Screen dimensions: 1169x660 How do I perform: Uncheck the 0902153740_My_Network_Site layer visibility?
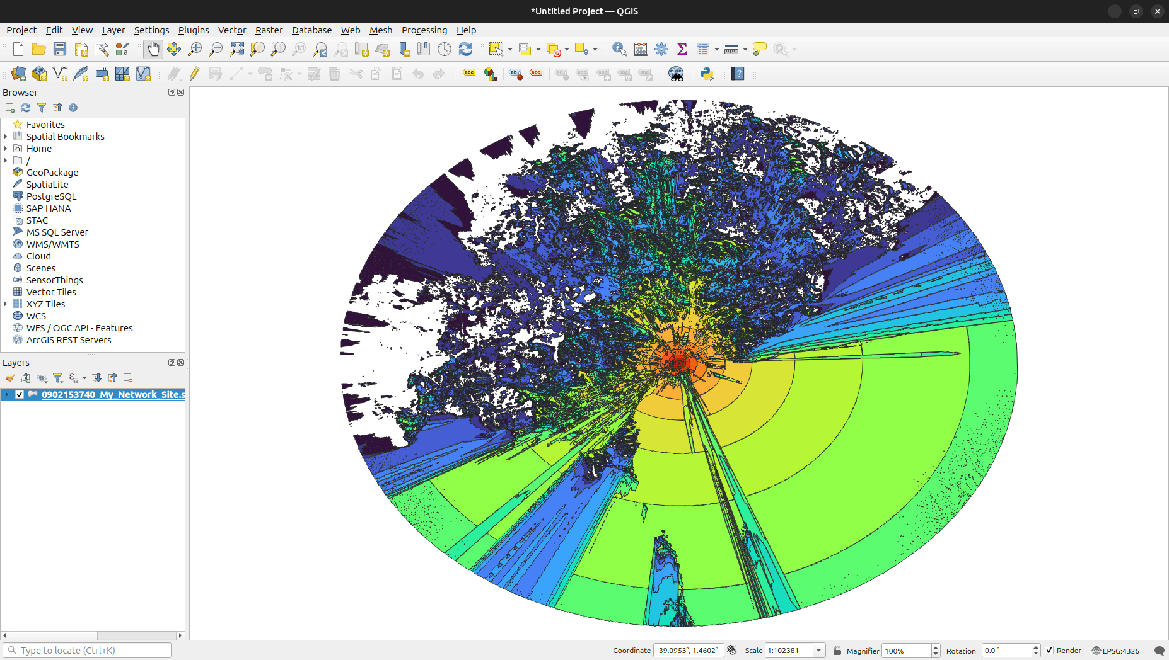(20, 394)
